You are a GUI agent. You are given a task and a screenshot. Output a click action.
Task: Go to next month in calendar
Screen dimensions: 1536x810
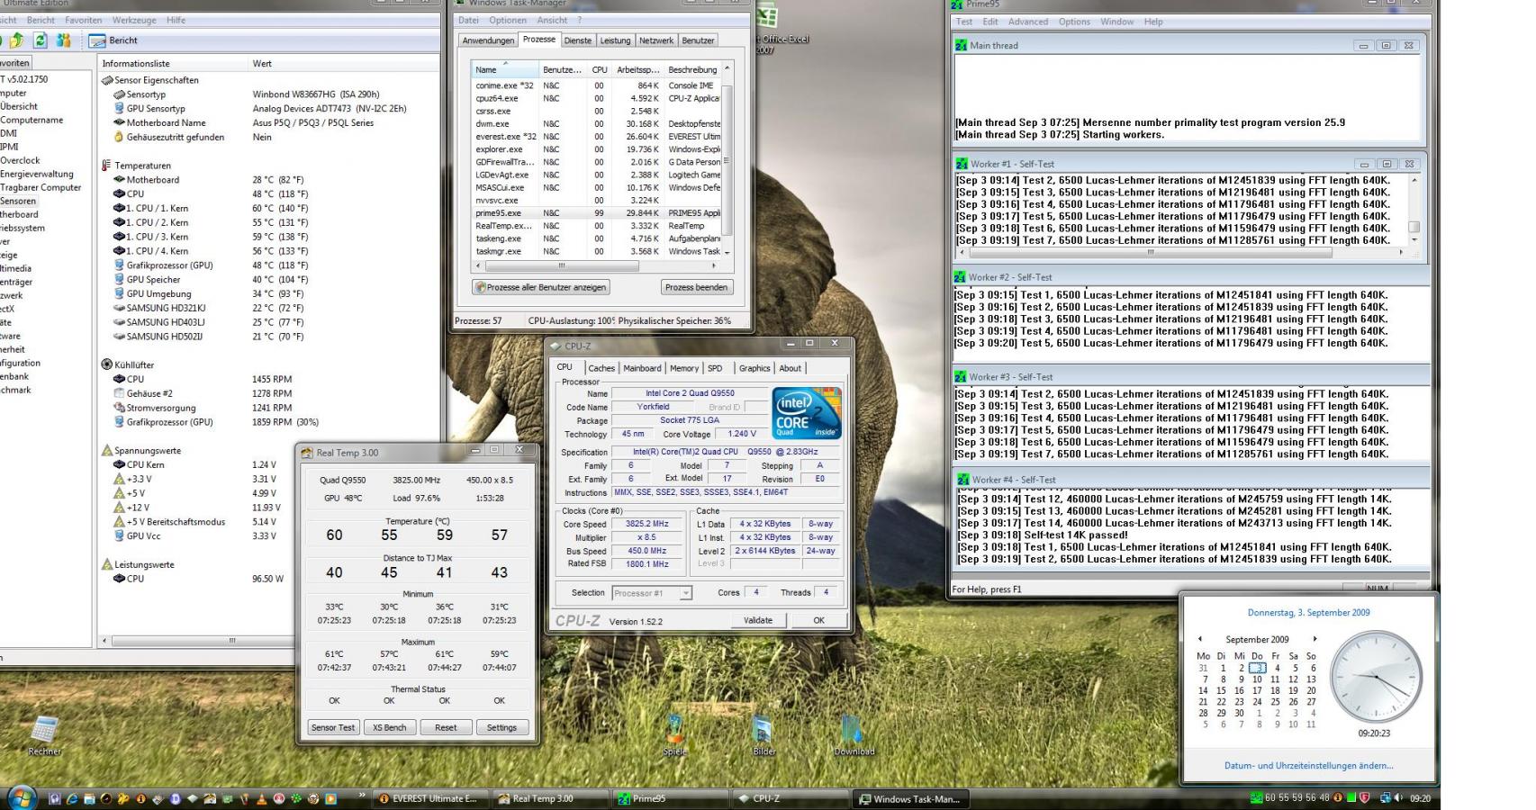coord(1315,639)
